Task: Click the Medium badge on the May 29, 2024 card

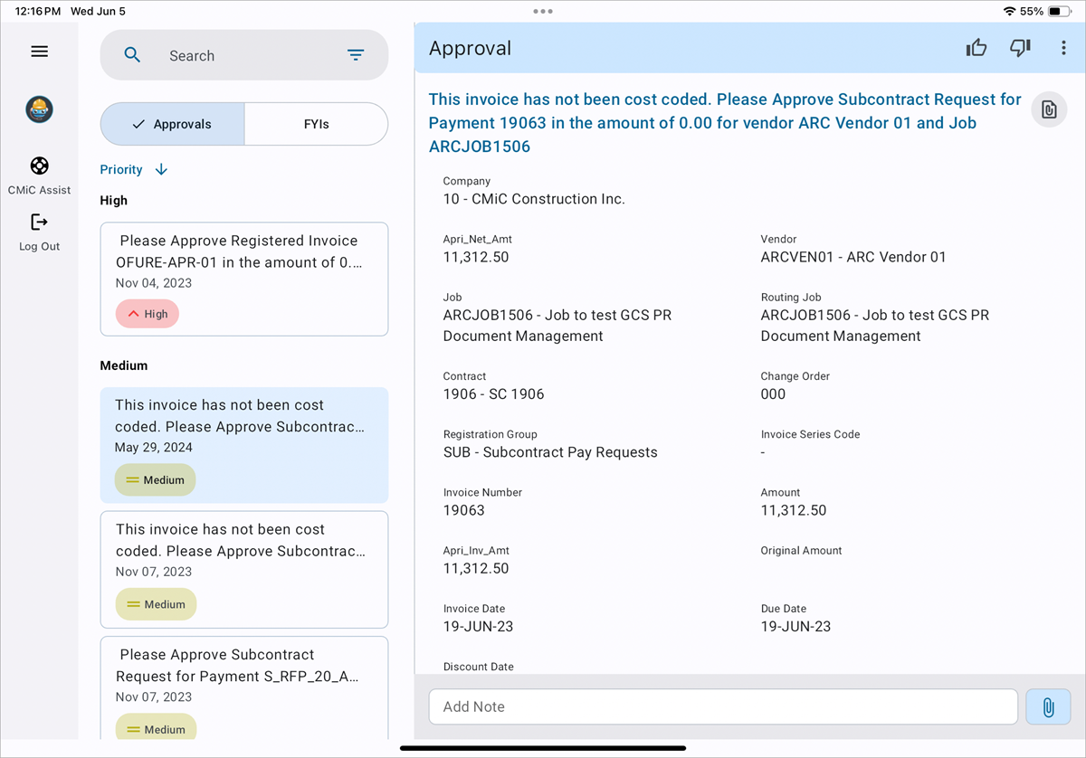Action: 155,480
